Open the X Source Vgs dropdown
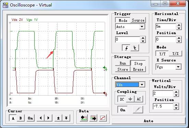Viewport: 189px width, 128px height. click(x=178, y=67)
